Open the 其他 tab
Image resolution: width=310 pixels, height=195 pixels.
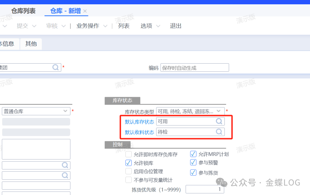[x=31, y=44]
